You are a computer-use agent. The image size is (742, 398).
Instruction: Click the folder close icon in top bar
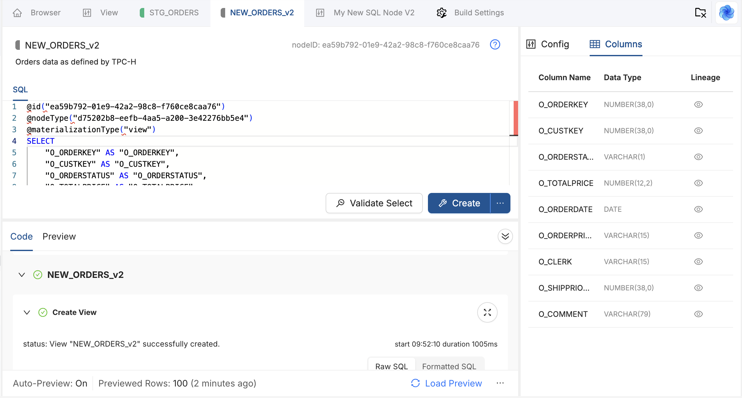point(700,13)
